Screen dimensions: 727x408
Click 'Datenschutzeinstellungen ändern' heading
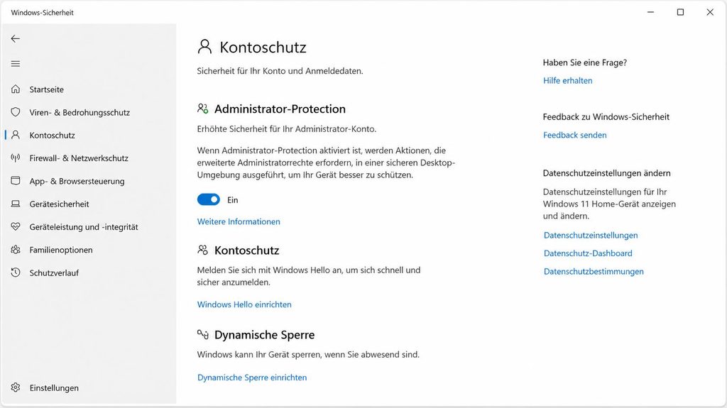coord(606,173)
